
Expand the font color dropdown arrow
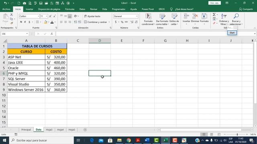(55, 22)
